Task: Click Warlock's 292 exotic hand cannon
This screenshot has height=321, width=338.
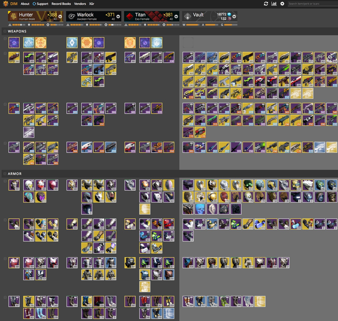Action: coord(87,82)
